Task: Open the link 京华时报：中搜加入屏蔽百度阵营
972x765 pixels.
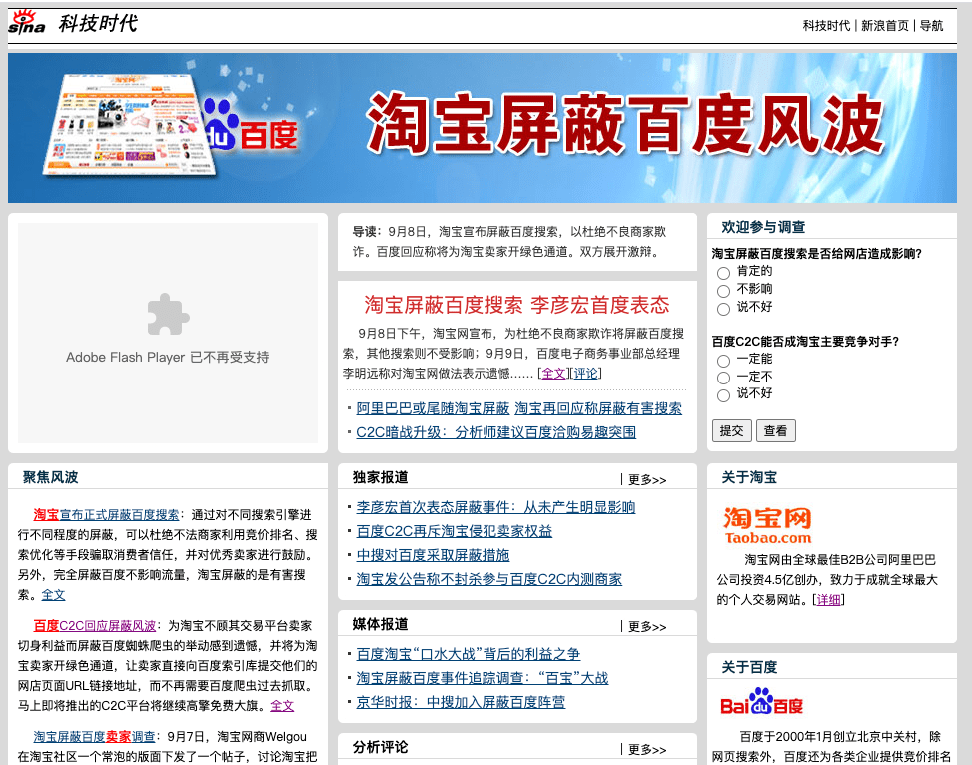Action: [461, 702]
